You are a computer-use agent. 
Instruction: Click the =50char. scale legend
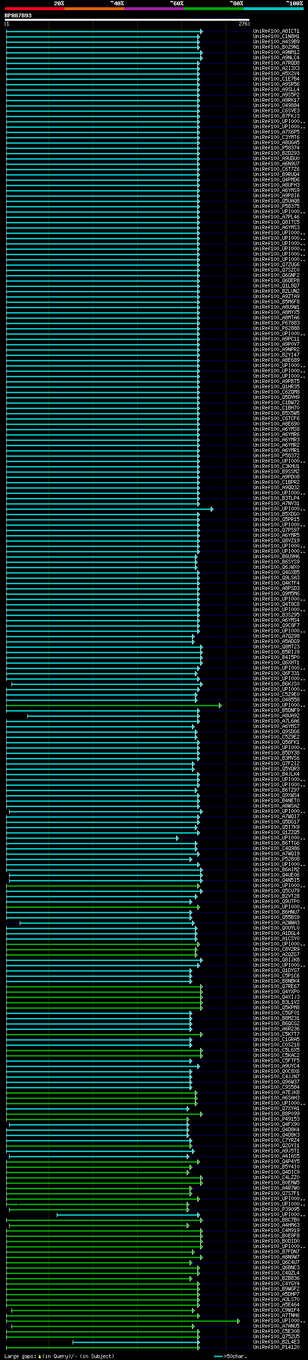[x=231, y=1356]
